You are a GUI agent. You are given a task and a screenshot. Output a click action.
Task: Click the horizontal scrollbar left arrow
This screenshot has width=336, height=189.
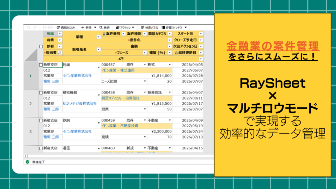[26, 156]
